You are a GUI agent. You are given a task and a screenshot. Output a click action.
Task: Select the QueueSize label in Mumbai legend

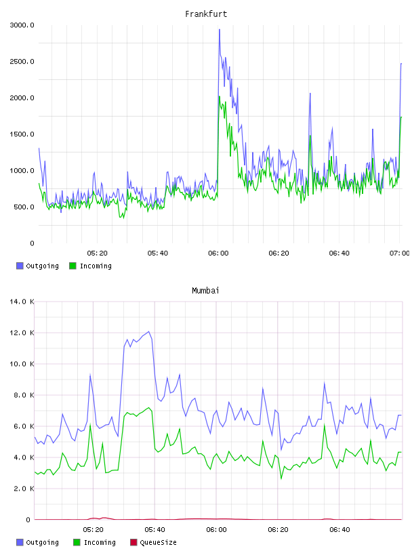tap(158, 542)
